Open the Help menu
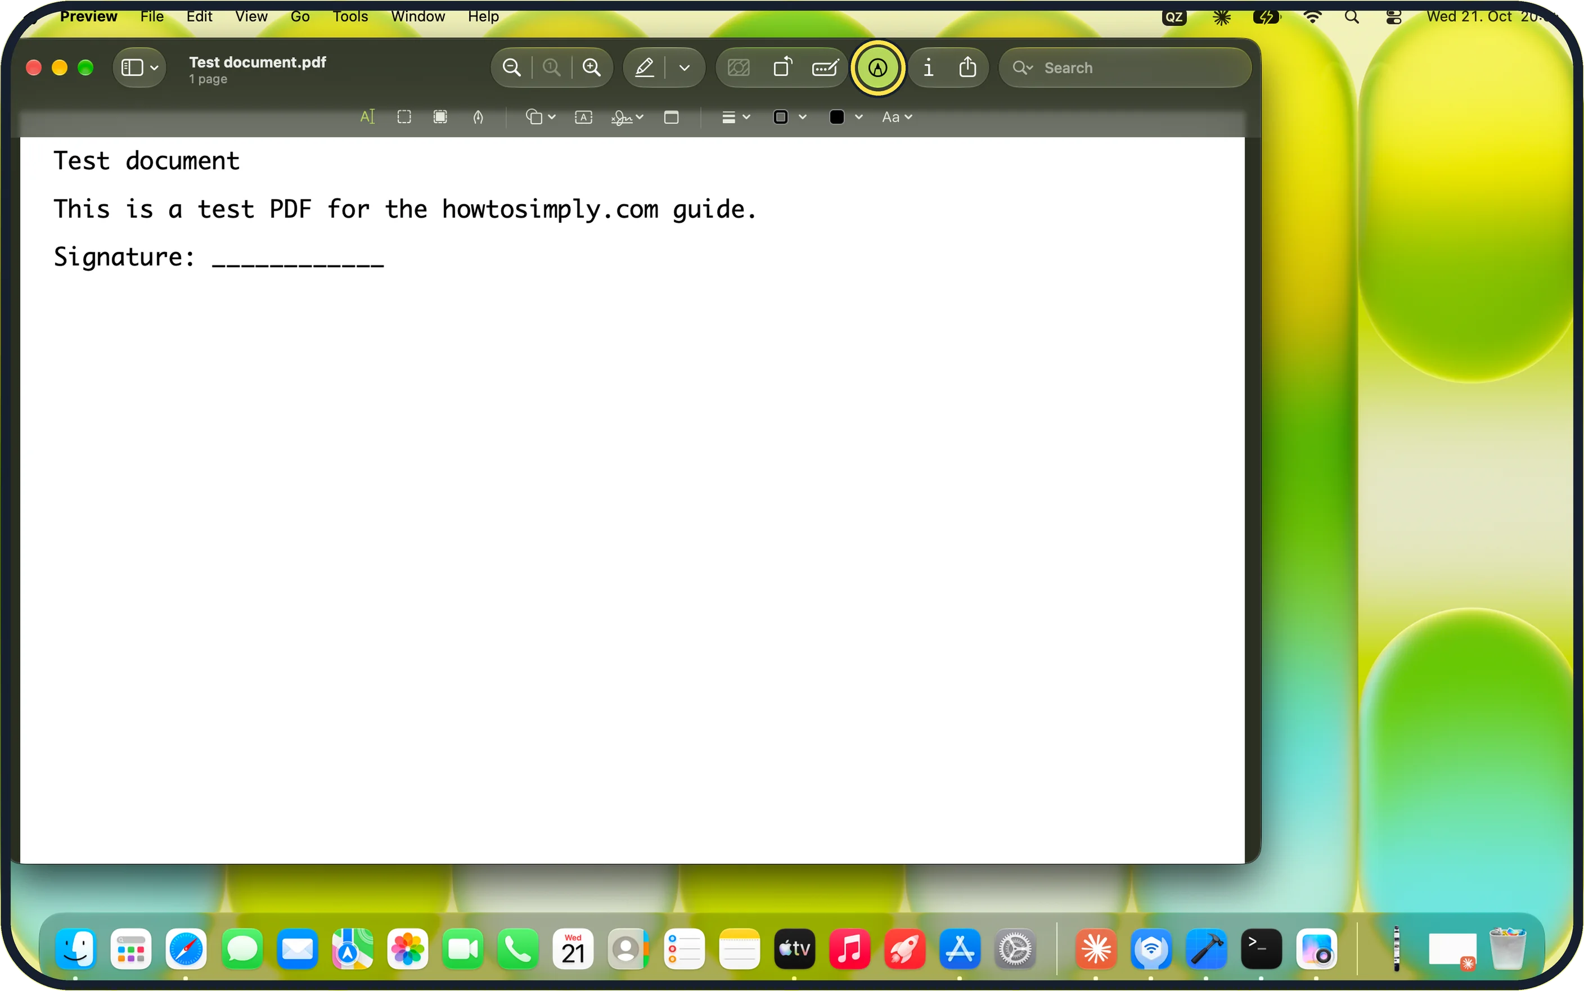 [484, 16]
